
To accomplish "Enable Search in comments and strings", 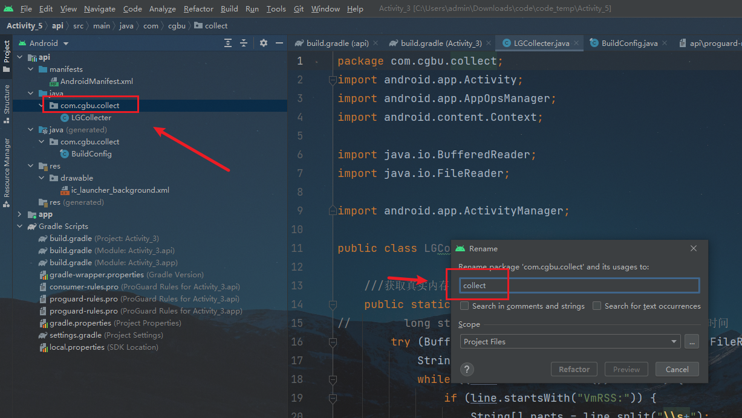I will (464, 306).
